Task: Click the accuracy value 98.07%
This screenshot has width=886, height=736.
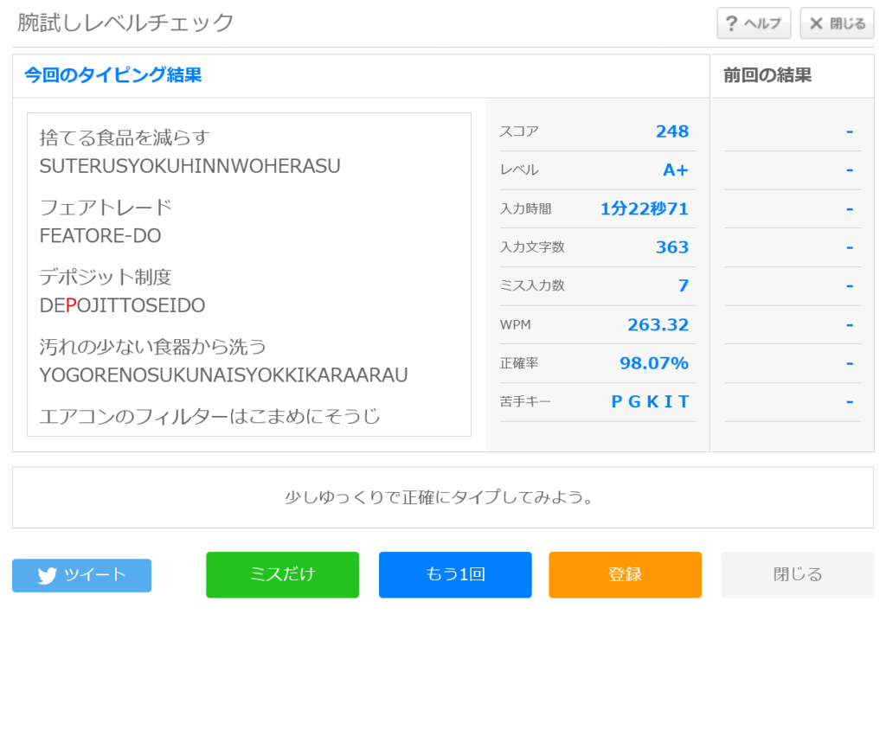Action: click(653, 363)
